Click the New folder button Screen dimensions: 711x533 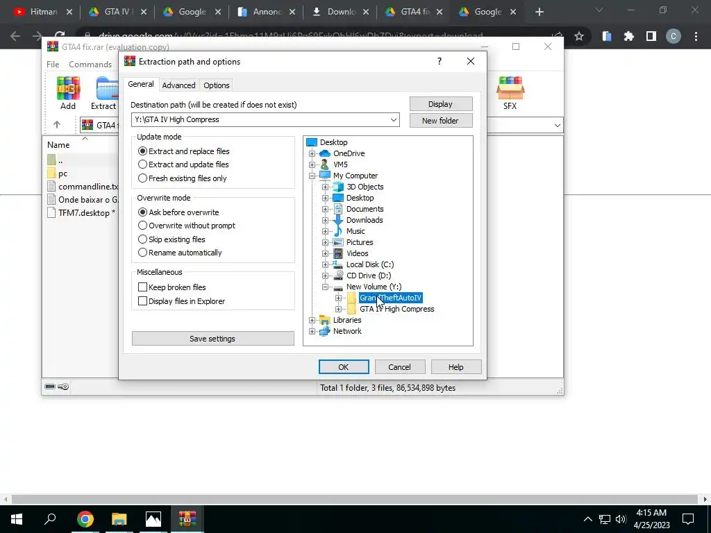click(x=441, y=121)
